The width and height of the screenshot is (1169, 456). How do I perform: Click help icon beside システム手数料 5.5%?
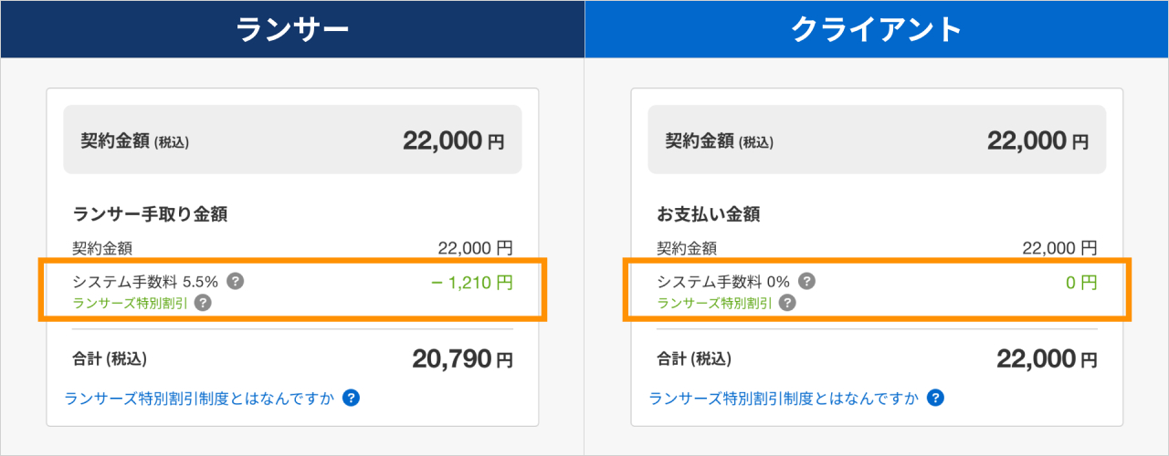click(x=235, y=281)
